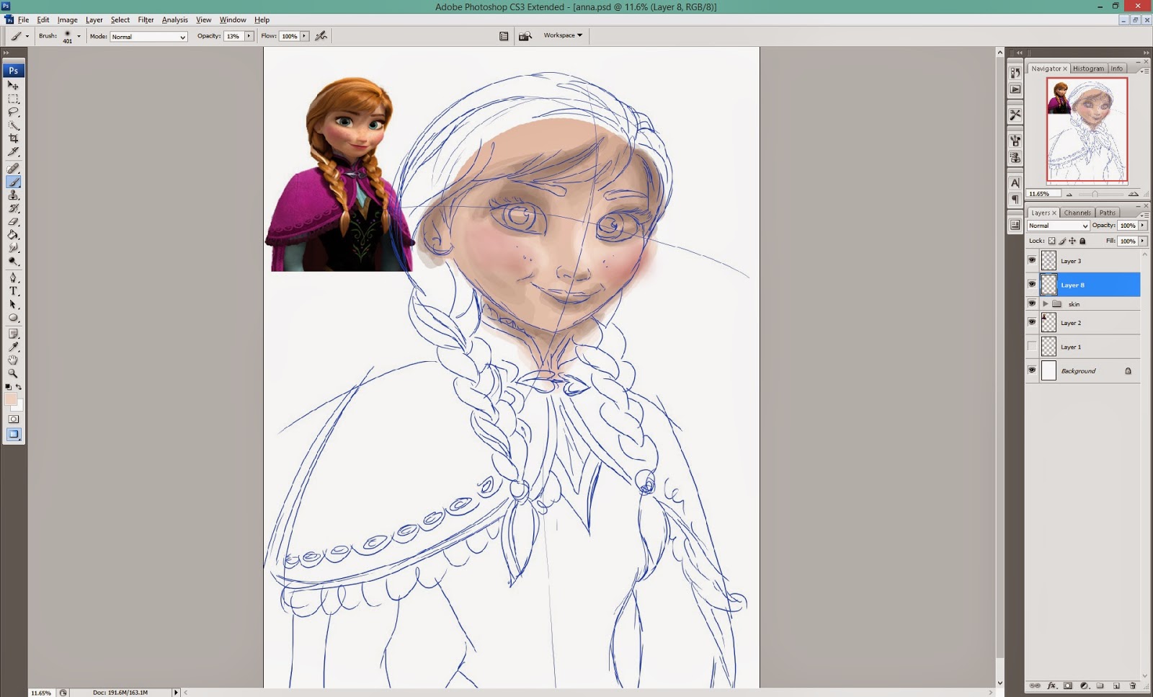The height and width of the screenshot is (697, 1153).
Task: Select the Eyedropper tool
Action: pyautogui.click(x=13, y=347)
